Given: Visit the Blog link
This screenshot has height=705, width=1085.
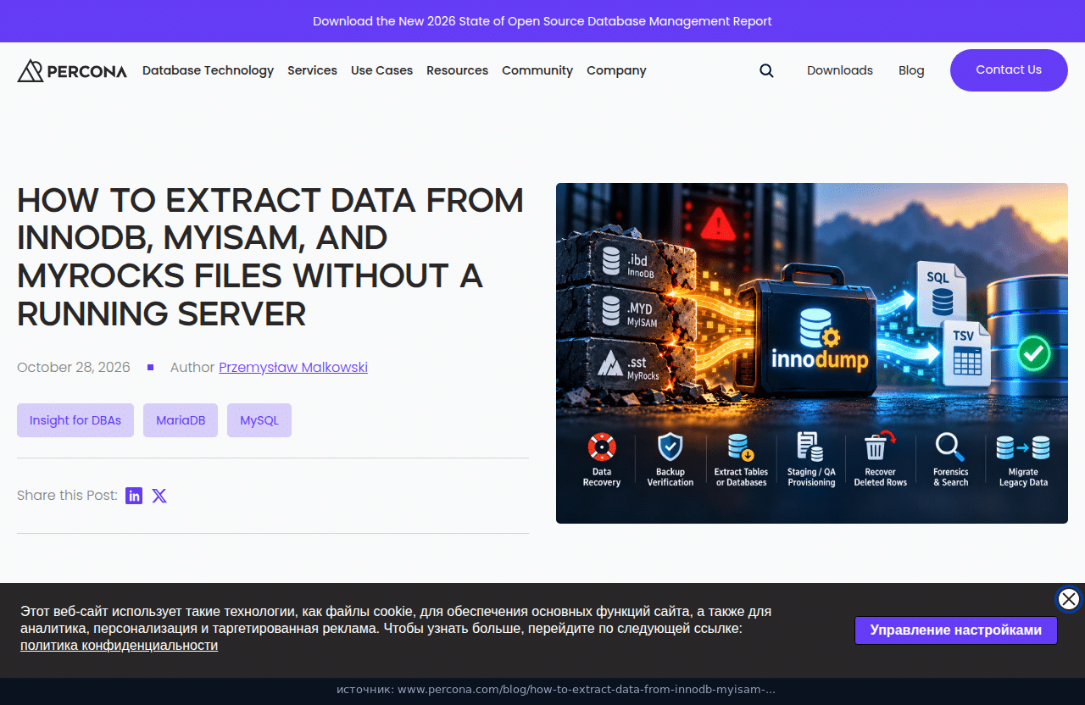Looking at the screenshot, I should pos(911,70).
